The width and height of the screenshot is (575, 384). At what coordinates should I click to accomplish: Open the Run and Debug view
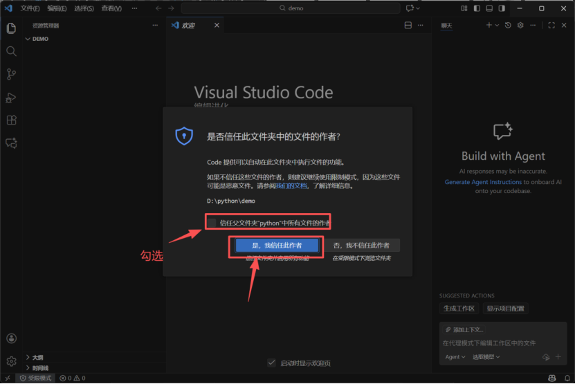pyautogui.click(x=11, y=97)
